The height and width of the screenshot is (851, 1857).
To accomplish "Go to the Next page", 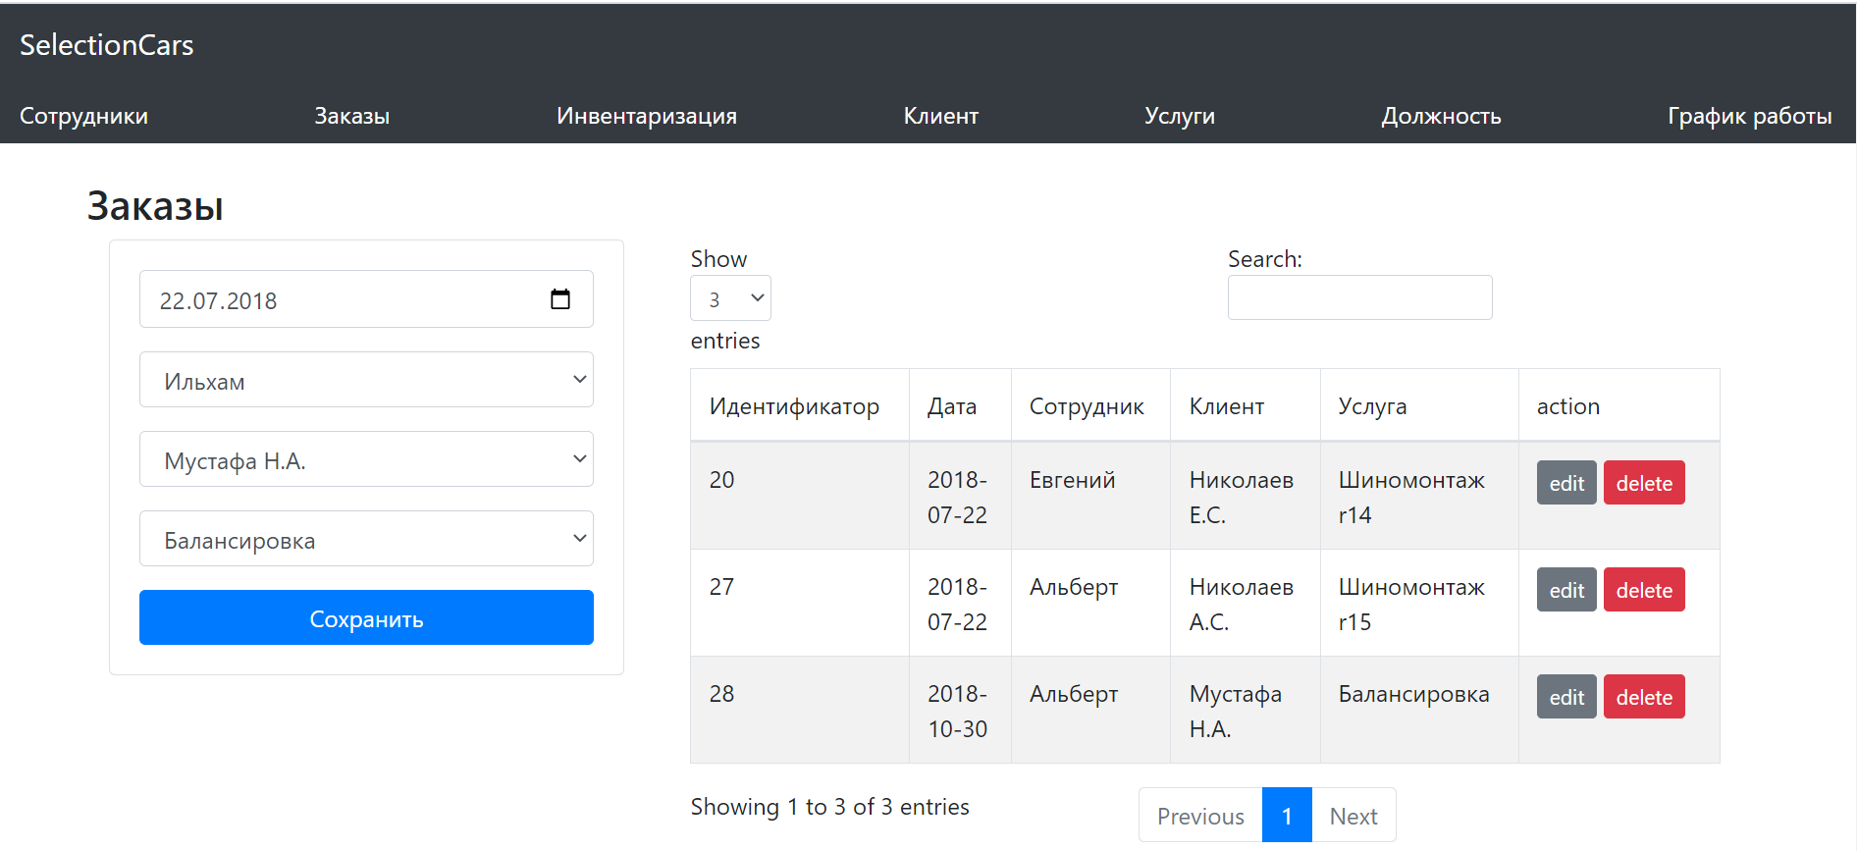I will 1353,816.
